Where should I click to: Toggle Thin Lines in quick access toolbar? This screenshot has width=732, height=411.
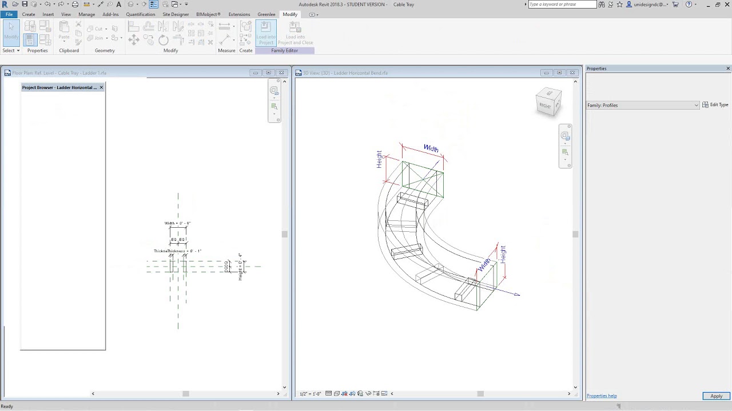pyautogui.click(x=154, y=4)
